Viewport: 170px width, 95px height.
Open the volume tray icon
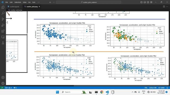[x=151, y=92]
